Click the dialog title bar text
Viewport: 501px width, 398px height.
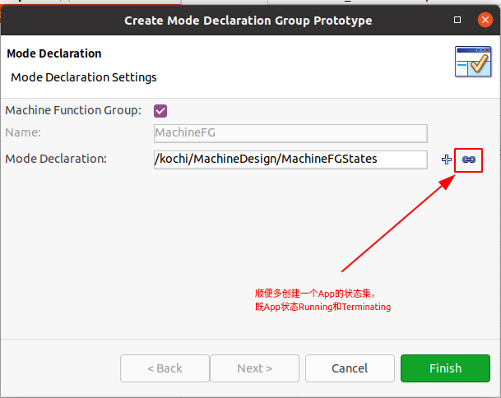[248, 21]
